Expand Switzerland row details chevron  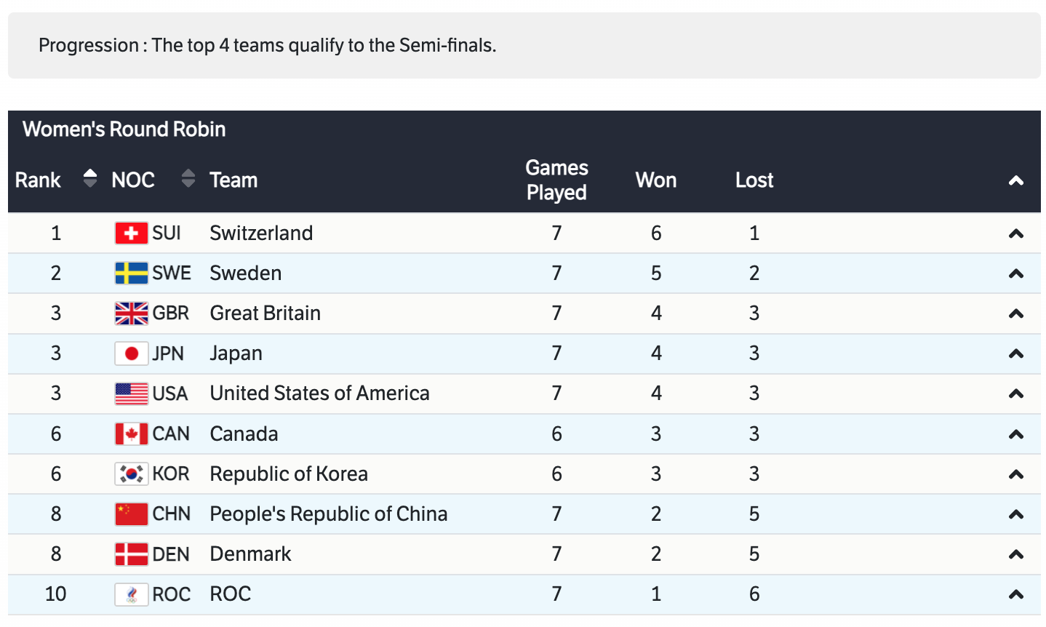(1016, 233)
